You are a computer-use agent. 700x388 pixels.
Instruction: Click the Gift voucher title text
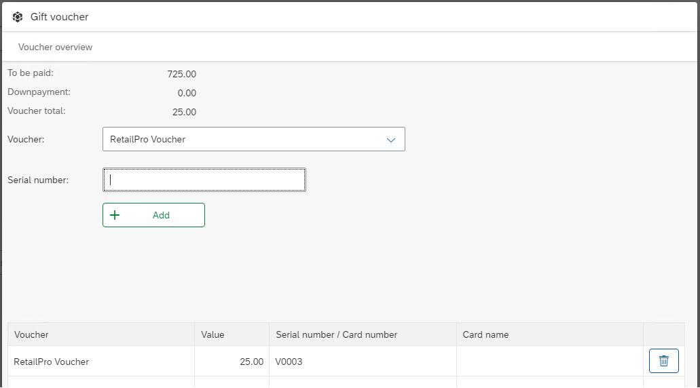(x=60, y=17)
